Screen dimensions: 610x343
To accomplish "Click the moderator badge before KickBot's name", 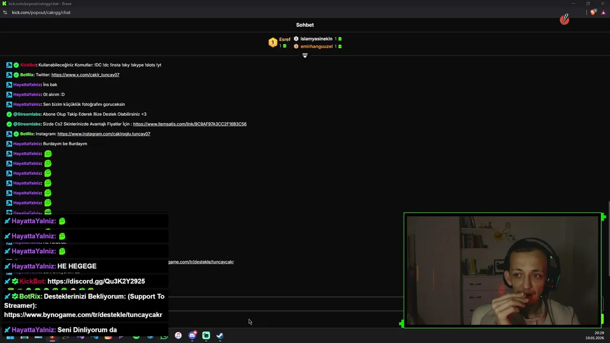I will pyautogui.click(x=9, y=65).
